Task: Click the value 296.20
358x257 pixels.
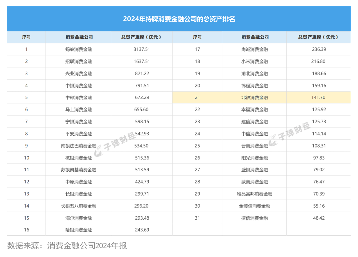Action: [x=141, y=206]
